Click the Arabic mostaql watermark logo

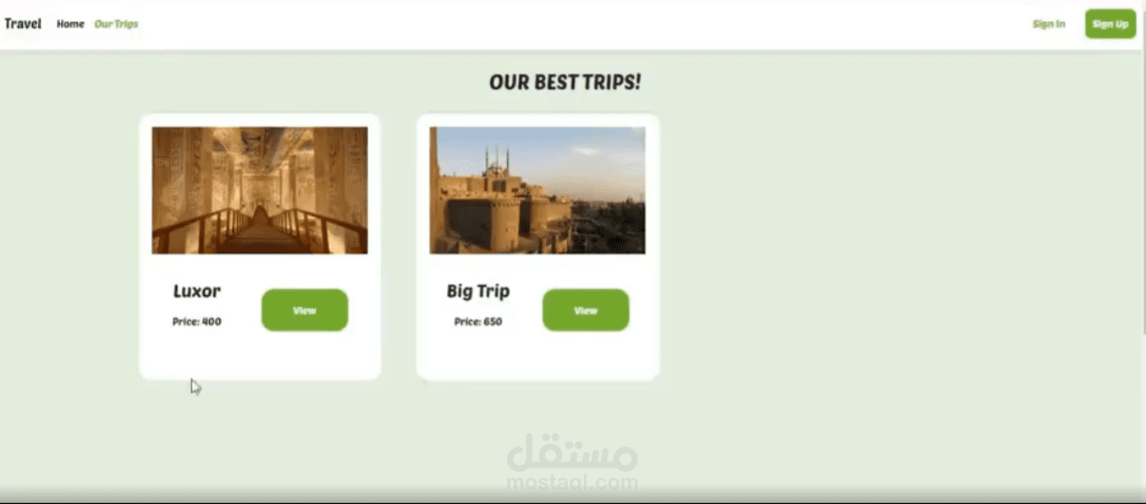[x=572, y=452]
